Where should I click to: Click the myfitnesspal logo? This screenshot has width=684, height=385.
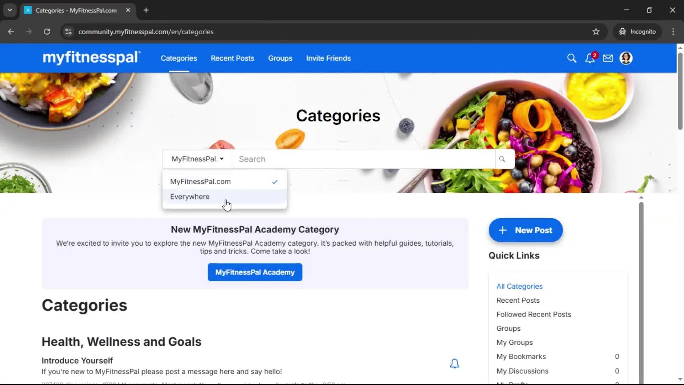click(92, 58)
